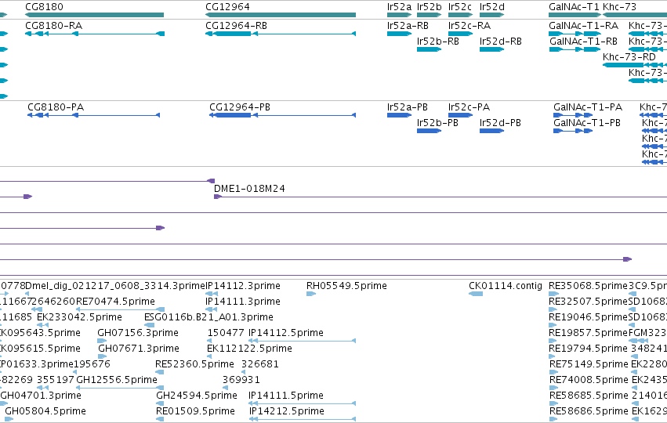Select transcript CG8180-RA
This screenshot has height=423, width=667.
coord(94,34)
